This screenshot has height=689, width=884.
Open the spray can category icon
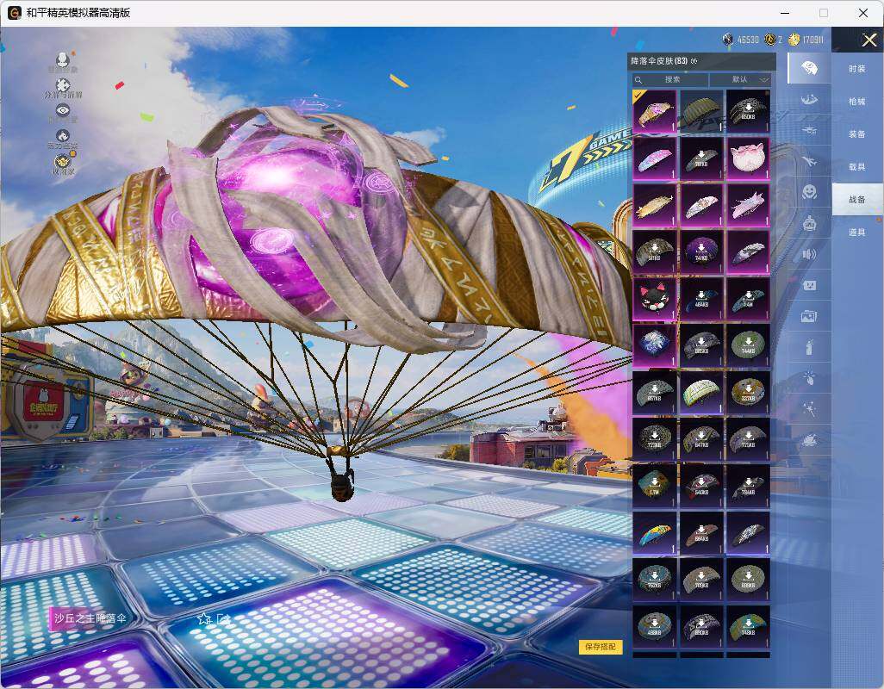809,347
